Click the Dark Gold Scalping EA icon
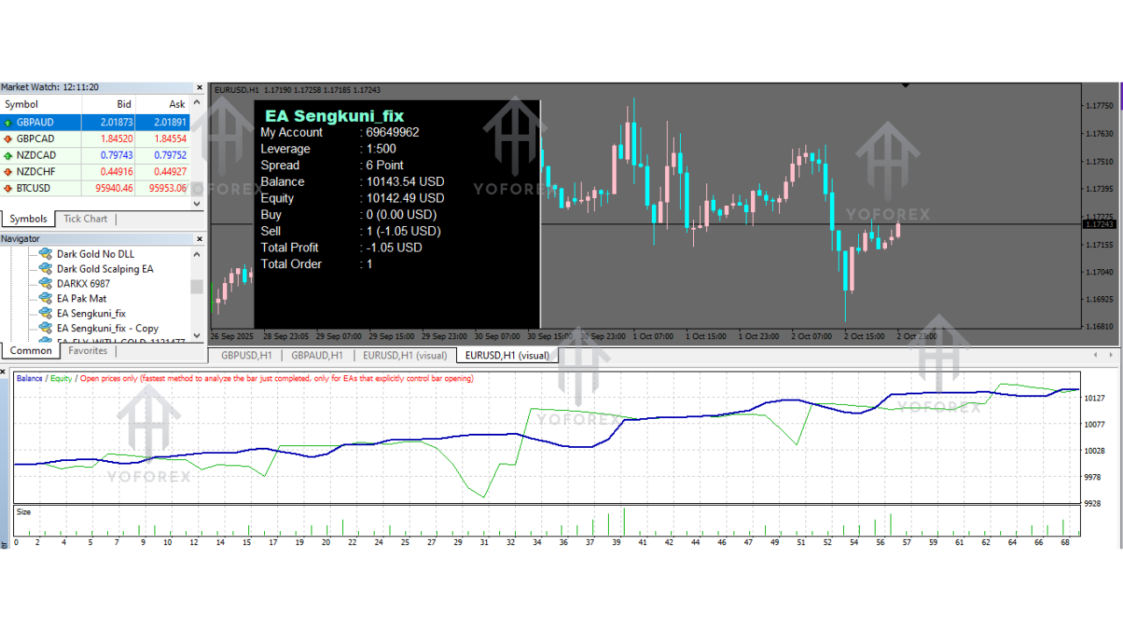This screenshot has height=631, width=1123. (46, 269)
